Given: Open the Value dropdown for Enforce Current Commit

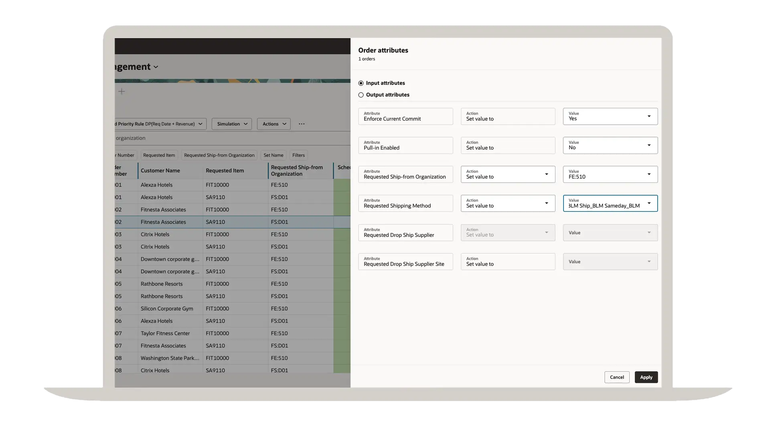Looking at the screenshot, I should [x=649, y=116].
